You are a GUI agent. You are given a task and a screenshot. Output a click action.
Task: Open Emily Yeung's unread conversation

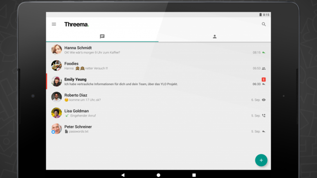tap(157, 82)
